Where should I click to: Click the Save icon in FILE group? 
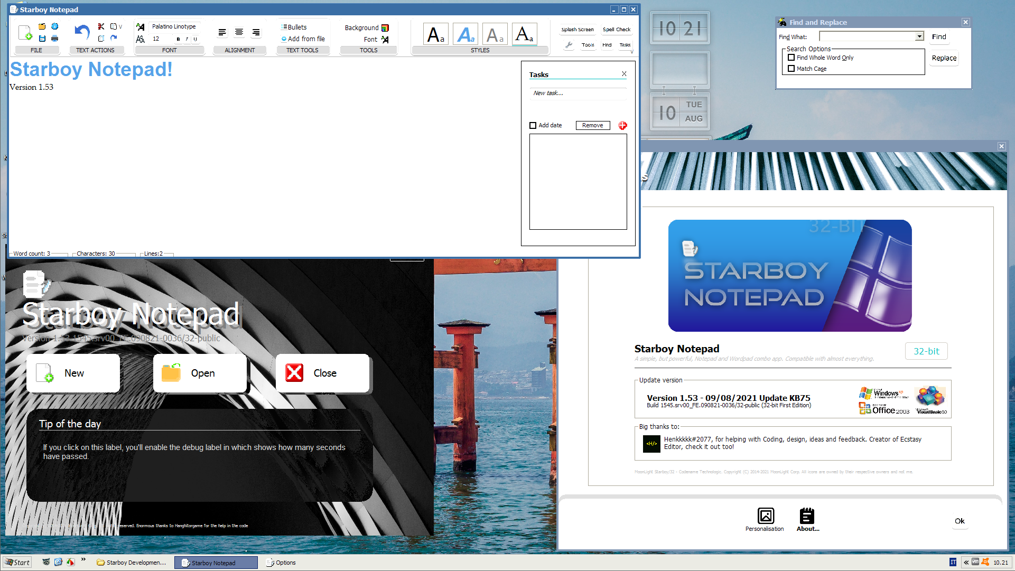[42, 38]
